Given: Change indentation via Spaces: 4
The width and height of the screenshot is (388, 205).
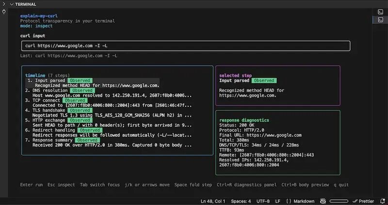Looking at the screenshot, I should (x=241, y=201).
